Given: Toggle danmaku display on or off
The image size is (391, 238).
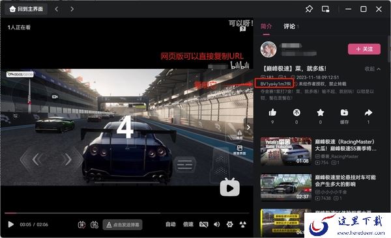Looking at the screenshot, I should click(81, 224).
